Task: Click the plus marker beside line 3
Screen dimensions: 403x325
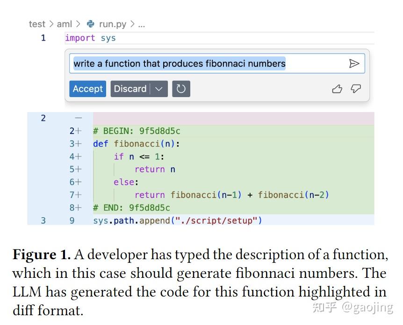Action: tap(80, 143)
